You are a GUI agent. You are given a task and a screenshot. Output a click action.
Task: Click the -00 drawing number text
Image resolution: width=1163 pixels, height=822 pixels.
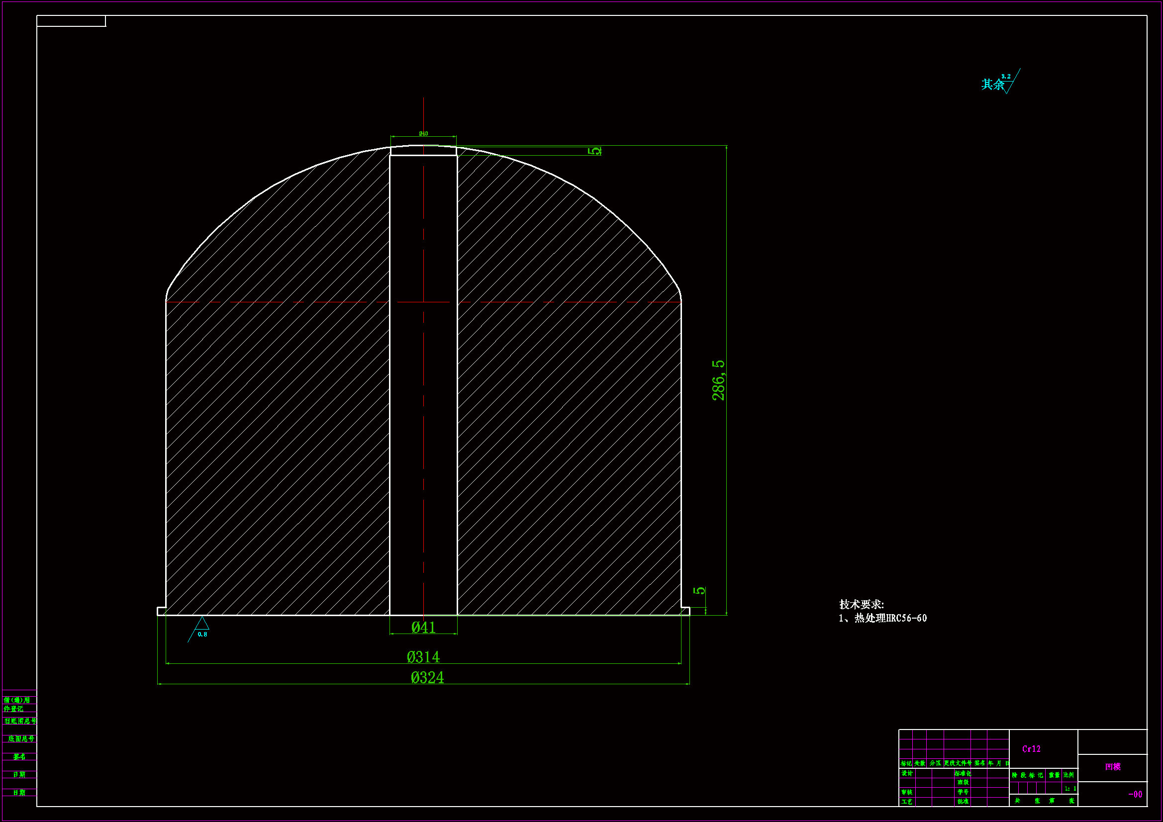pos(1135,795)
